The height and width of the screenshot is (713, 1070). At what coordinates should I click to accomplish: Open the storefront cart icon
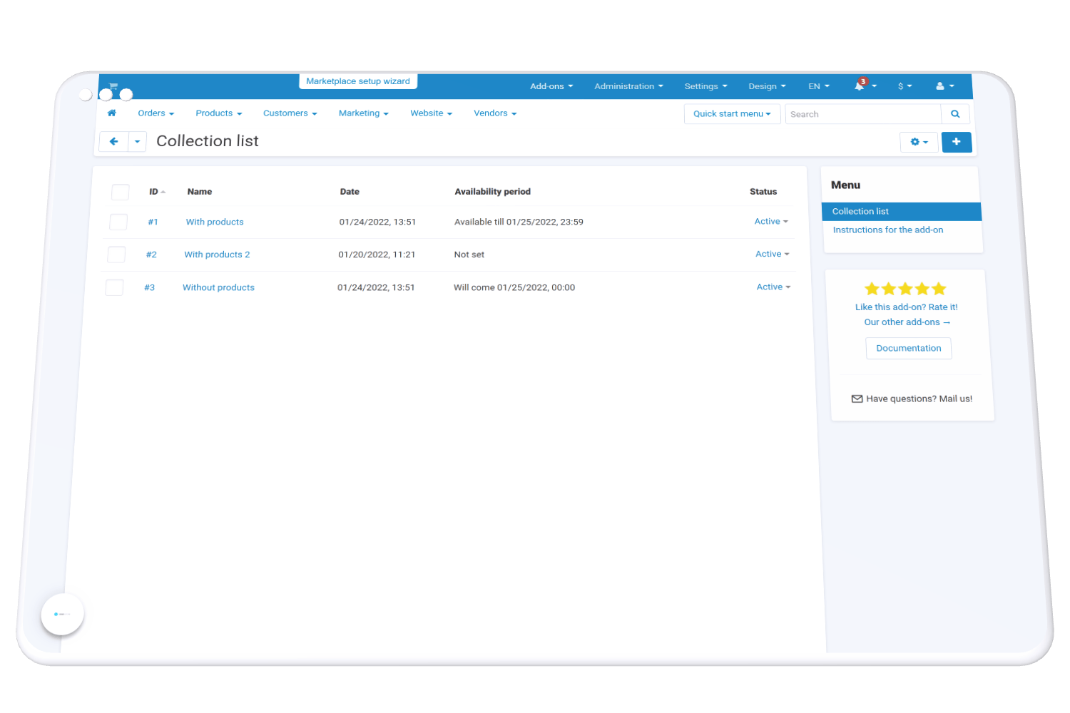113,86
